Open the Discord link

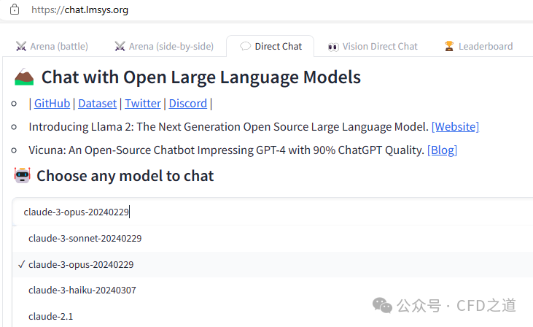click(187, 103)
